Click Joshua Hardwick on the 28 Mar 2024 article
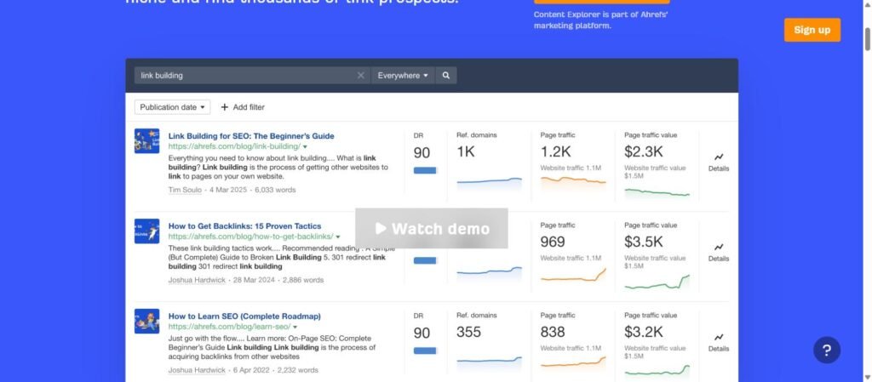Viewport: 872px width, 382px height. (x=197, y=281)
